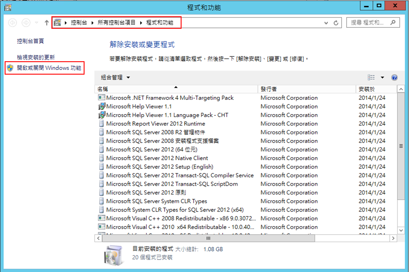Select the 控制台 breadcrumb
This screenshot has width=409, height=272.
pyautogui.click(x=79, y=23)
